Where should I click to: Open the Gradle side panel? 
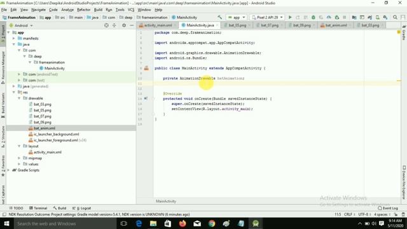click(404, 33)
